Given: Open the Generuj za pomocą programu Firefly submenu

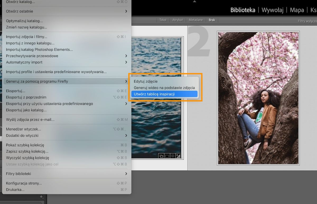Looking at the screenshot, I should 67,81.
